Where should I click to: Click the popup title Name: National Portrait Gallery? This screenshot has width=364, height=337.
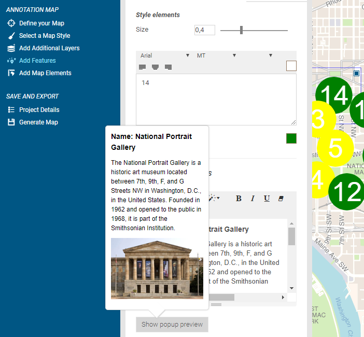point(151,142)
